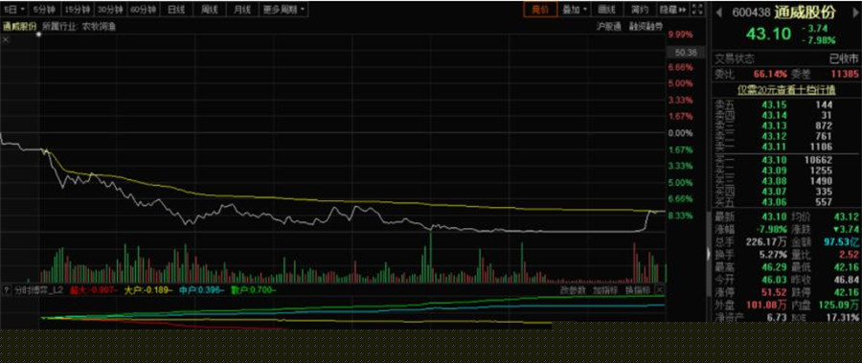The image size is (862, 363).
Task: Click the 50.36 price marker on the axis
Action: click(x=685, y=53)
